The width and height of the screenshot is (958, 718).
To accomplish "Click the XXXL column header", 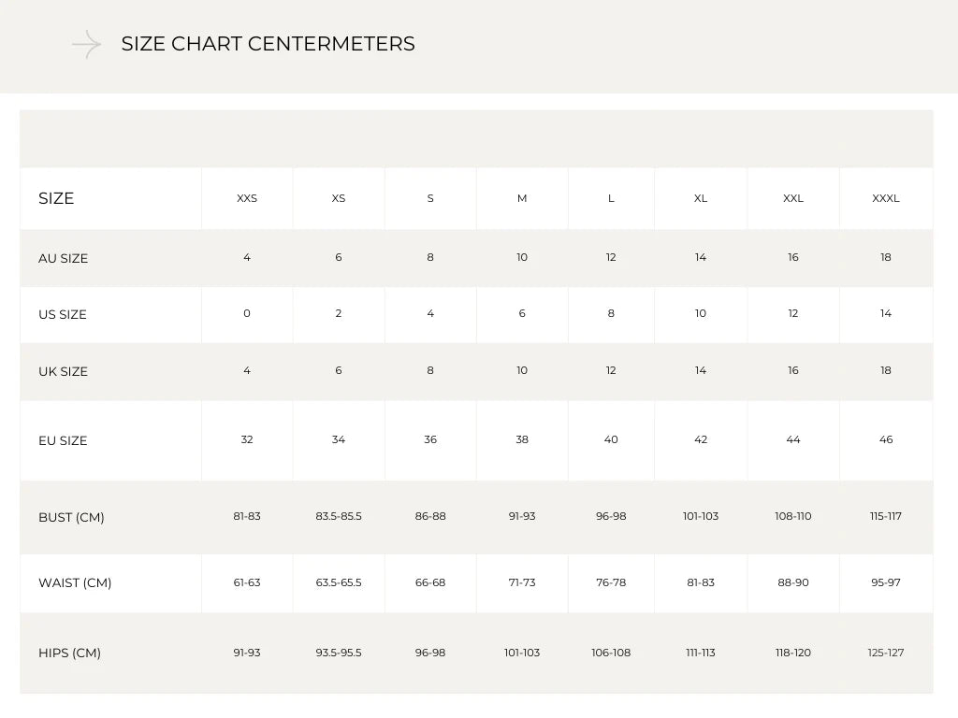I will 886,198.
